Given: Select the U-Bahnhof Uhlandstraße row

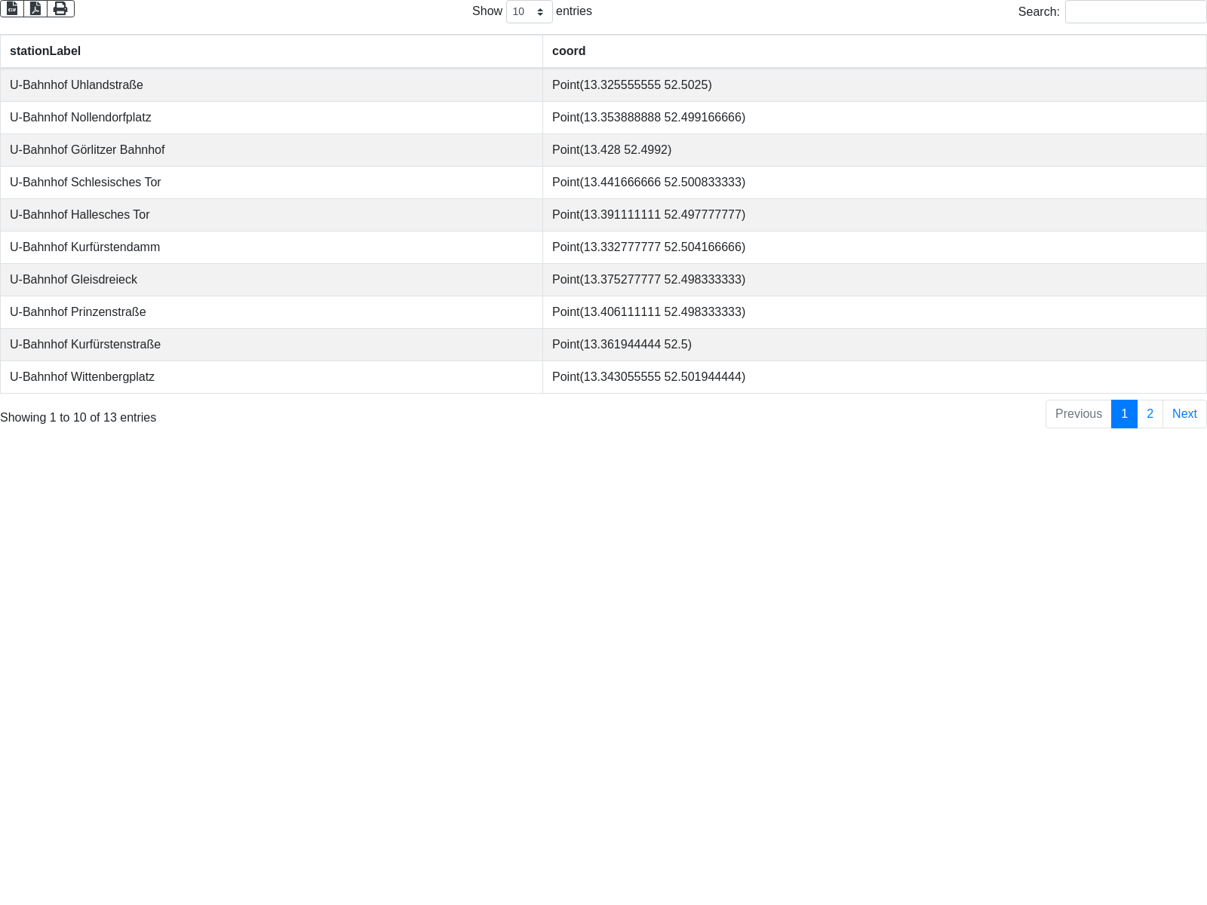Looking at the screenshot, I should point(76,85).
